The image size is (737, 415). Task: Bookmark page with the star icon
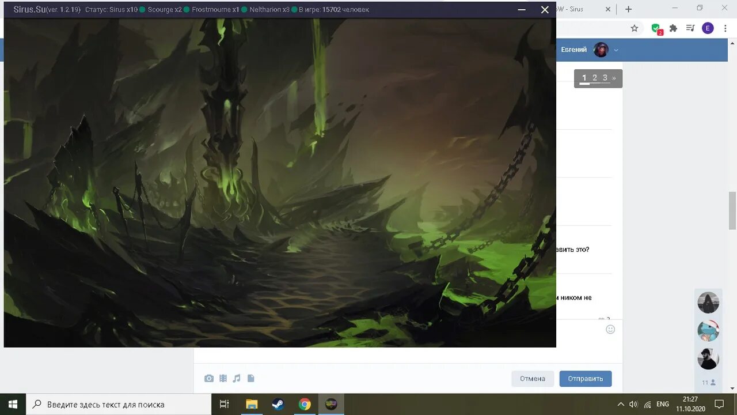pyautogui.click(x=635, y=28)
